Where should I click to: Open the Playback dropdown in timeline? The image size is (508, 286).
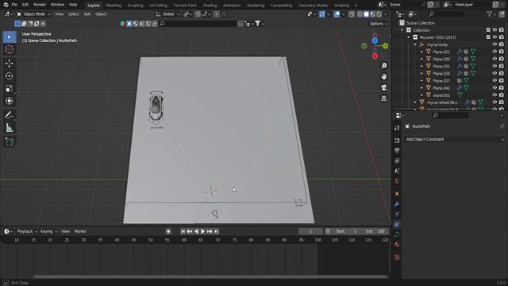27,231
